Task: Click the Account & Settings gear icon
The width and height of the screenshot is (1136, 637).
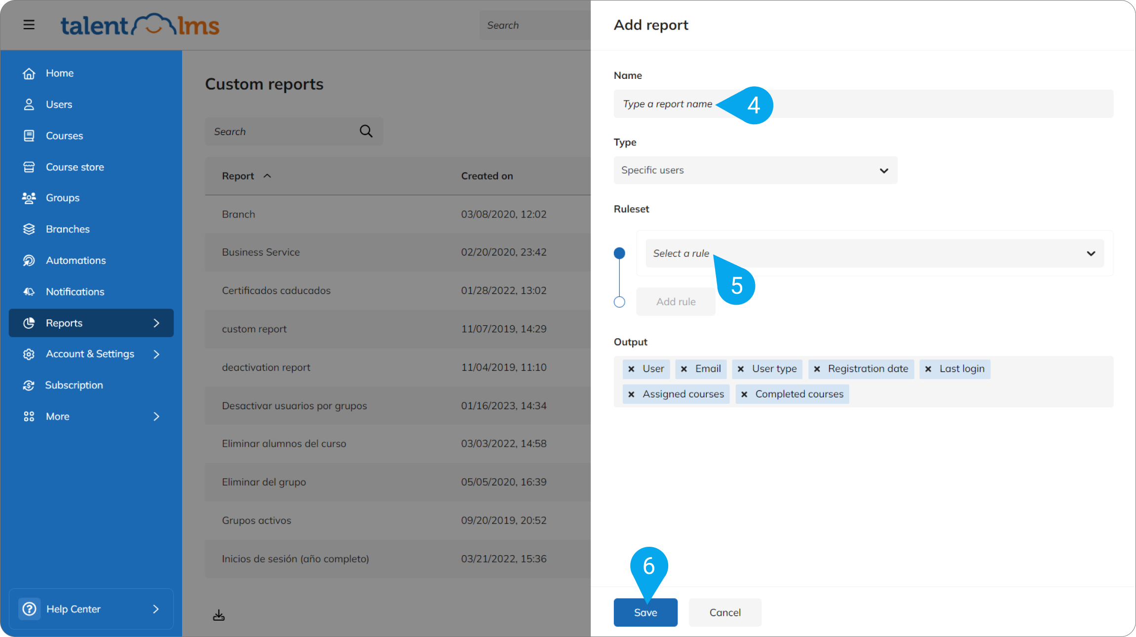Action: click(29, 354)
